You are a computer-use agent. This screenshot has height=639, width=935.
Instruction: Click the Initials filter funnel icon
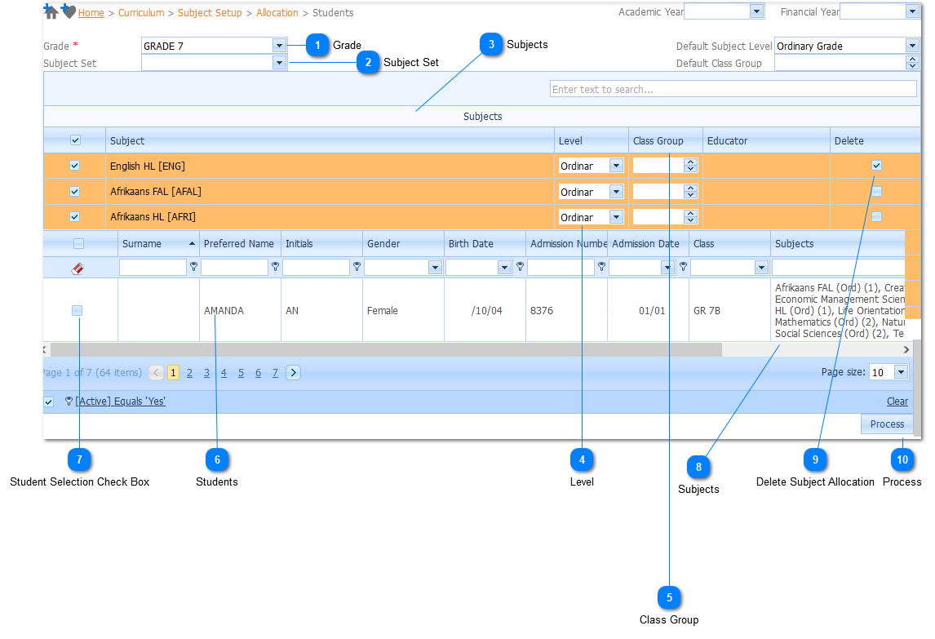click(357, 267)
